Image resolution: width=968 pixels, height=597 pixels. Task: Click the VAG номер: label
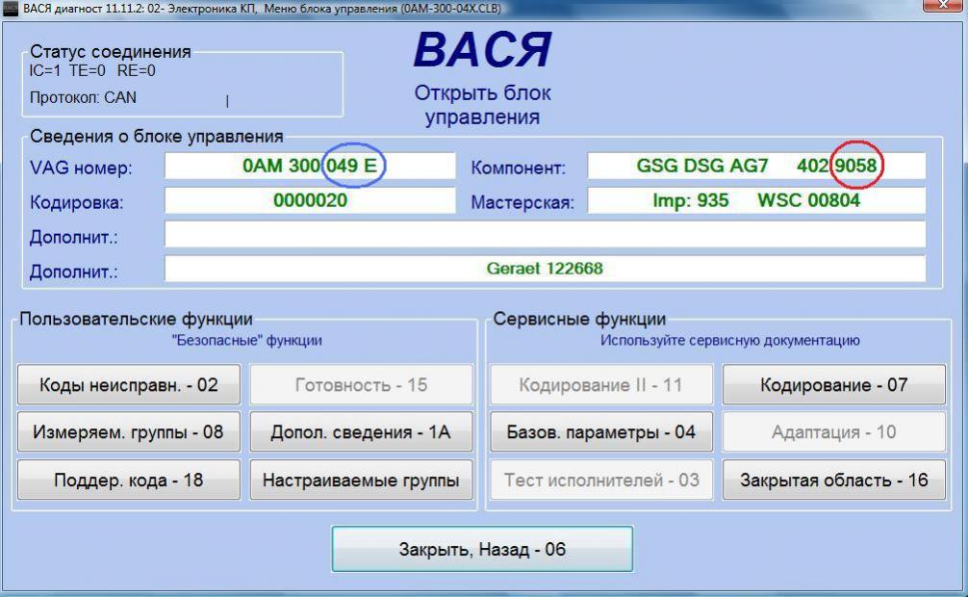[81, 168]
